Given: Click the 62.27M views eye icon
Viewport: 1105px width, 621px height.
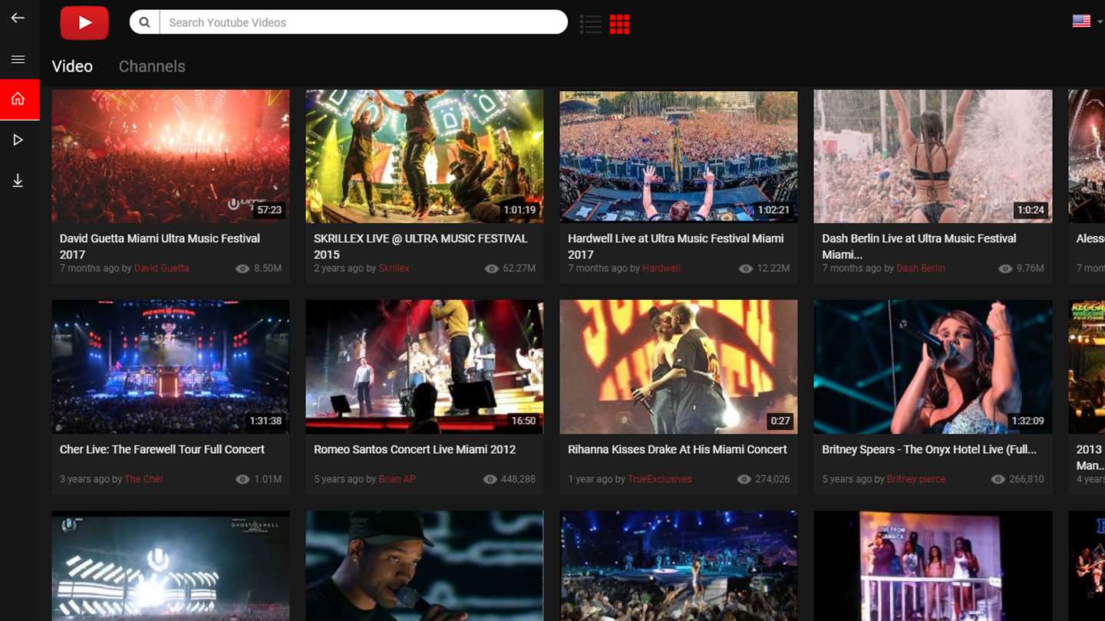Looking at the screenshot, I should (x=491, y=268).
